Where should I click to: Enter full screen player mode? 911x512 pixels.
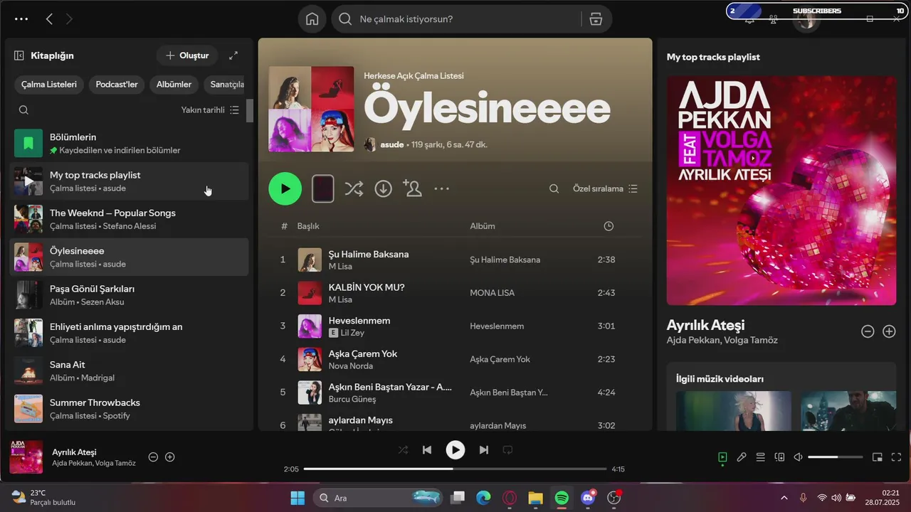tap(896, 457)
